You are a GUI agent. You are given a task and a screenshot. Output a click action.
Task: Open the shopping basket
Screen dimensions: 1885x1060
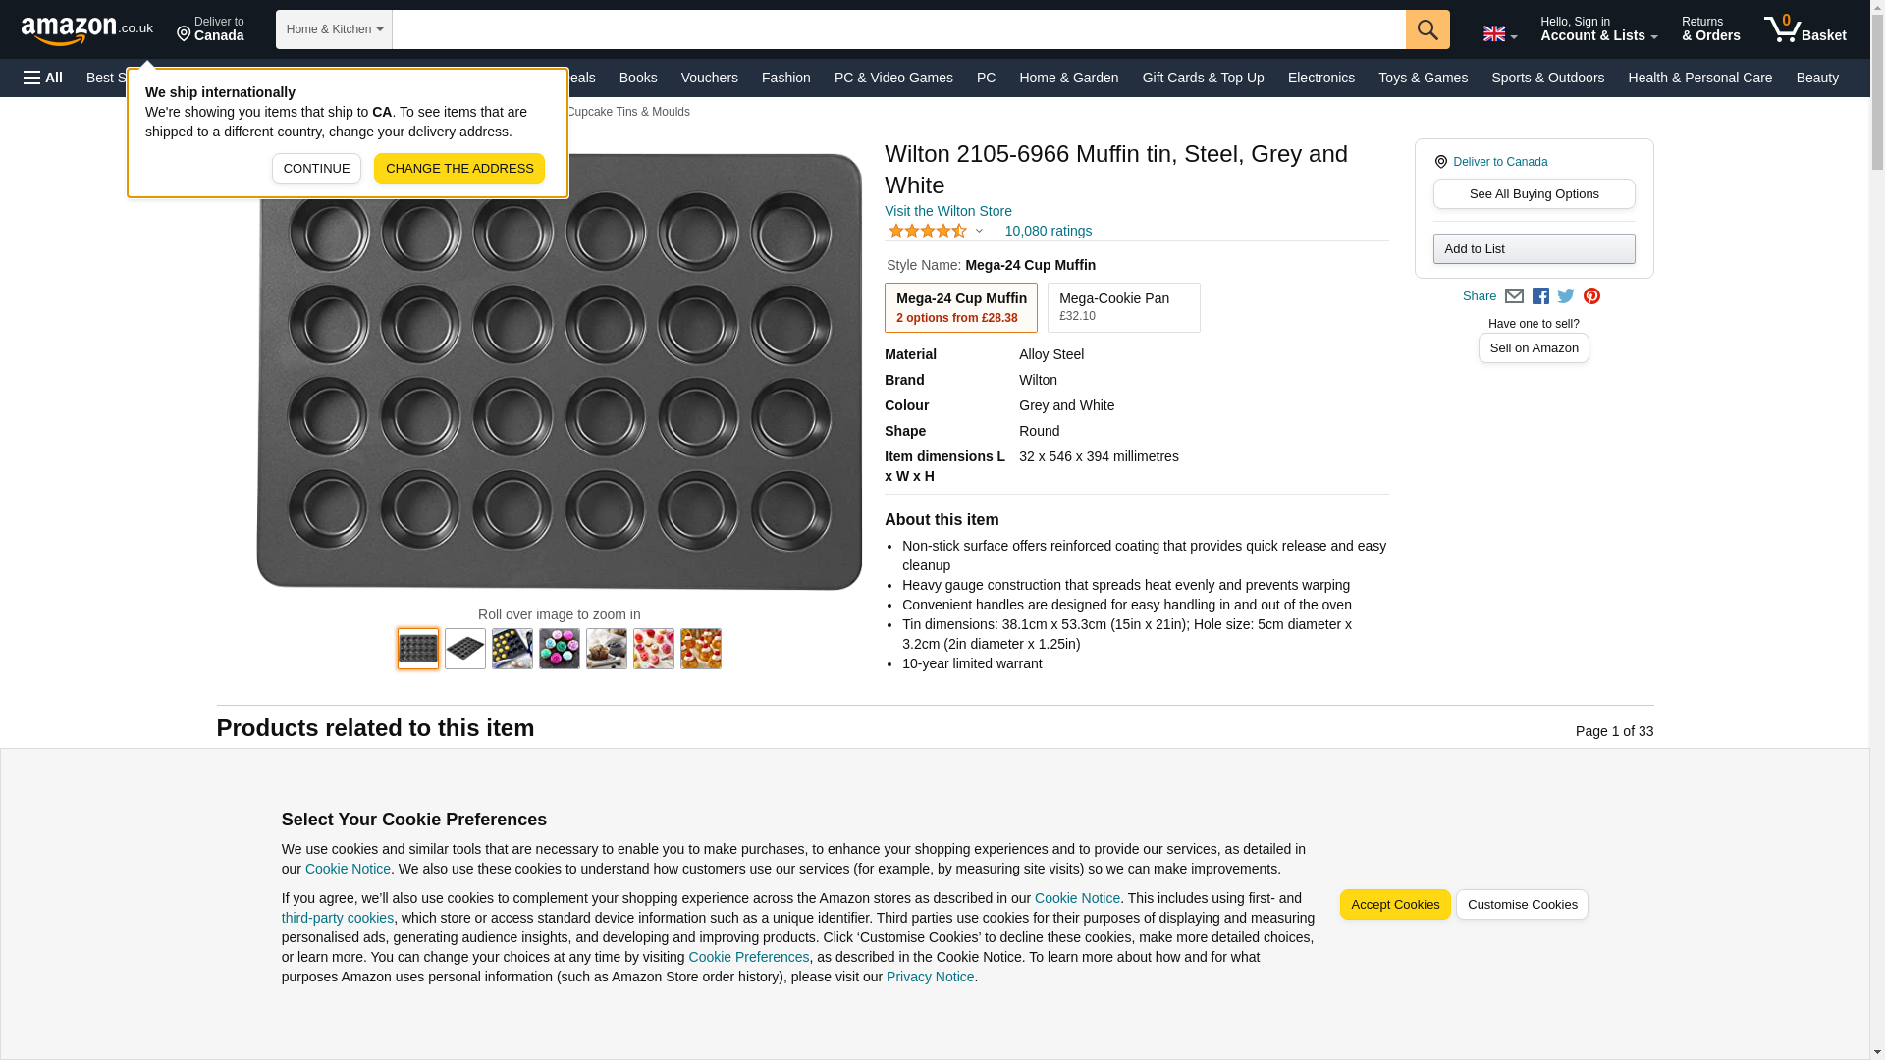pos(1804,29)
